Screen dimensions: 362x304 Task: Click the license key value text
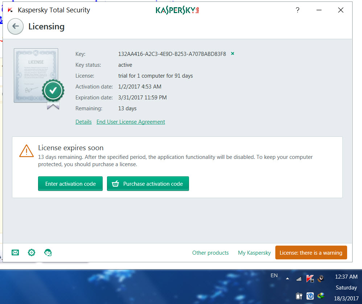172,54
